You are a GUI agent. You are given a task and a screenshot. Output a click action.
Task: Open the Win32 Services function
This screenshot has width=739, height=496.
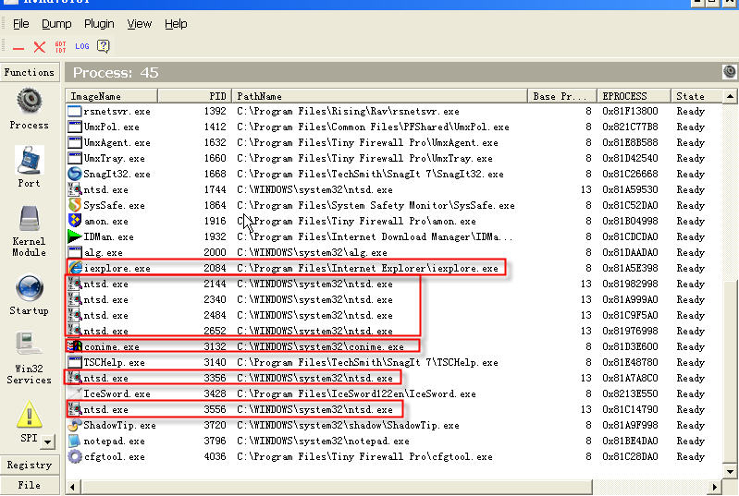pyautogui.click(x=30, y=358)
